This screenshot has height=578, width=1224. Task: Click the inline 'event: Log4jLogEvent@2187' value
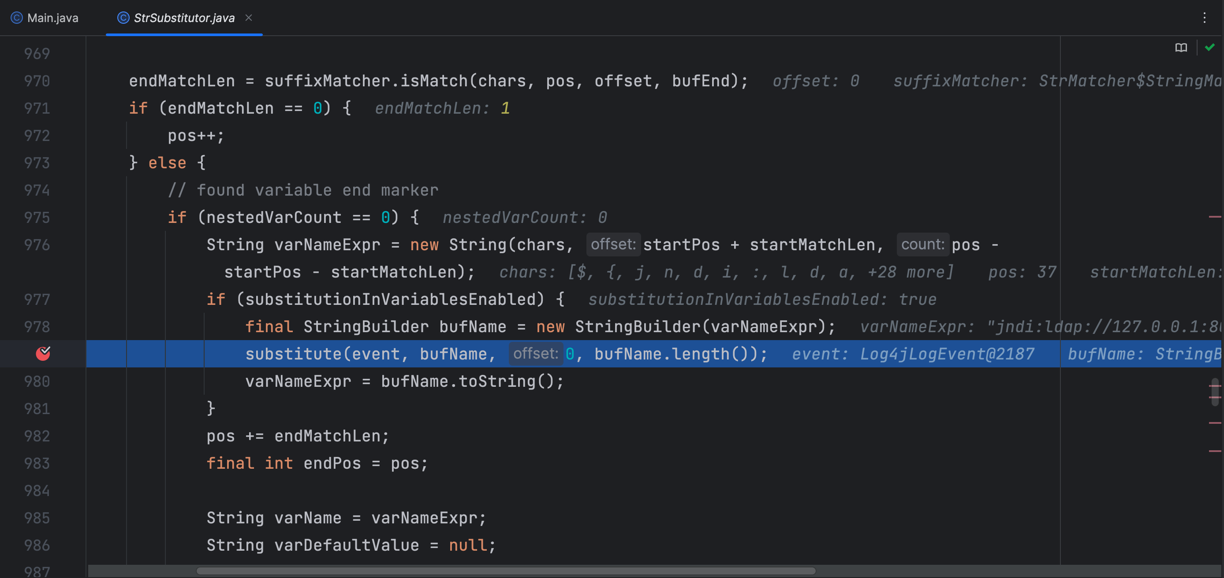(913, 354)
